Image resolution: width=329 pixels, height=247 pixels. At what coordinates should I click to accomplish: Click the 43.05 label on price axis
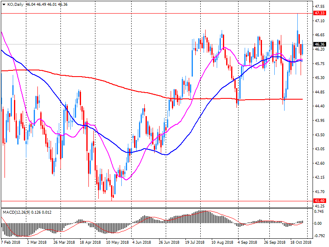[x=319, y=149]
